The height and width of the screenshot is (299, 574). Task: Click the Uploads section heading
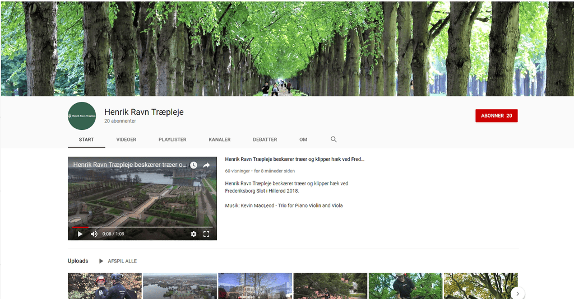point(78,261)
